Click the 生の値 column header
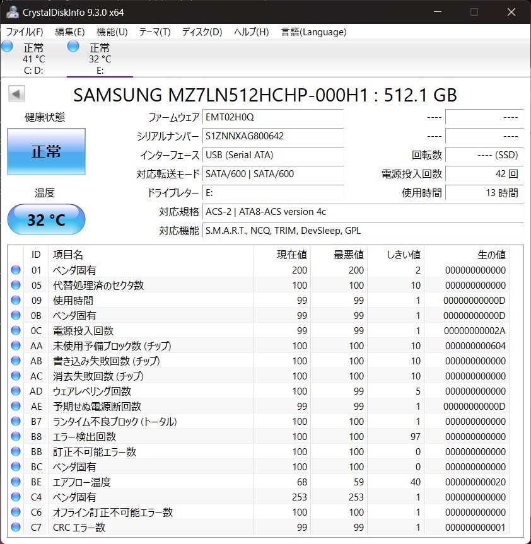 tap(467, 255)
